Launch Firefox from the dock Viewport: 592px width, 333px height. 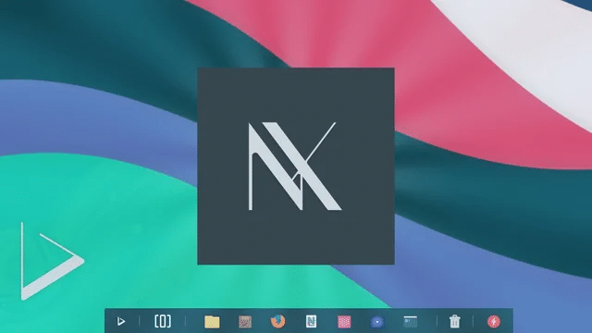pos(277,321)
